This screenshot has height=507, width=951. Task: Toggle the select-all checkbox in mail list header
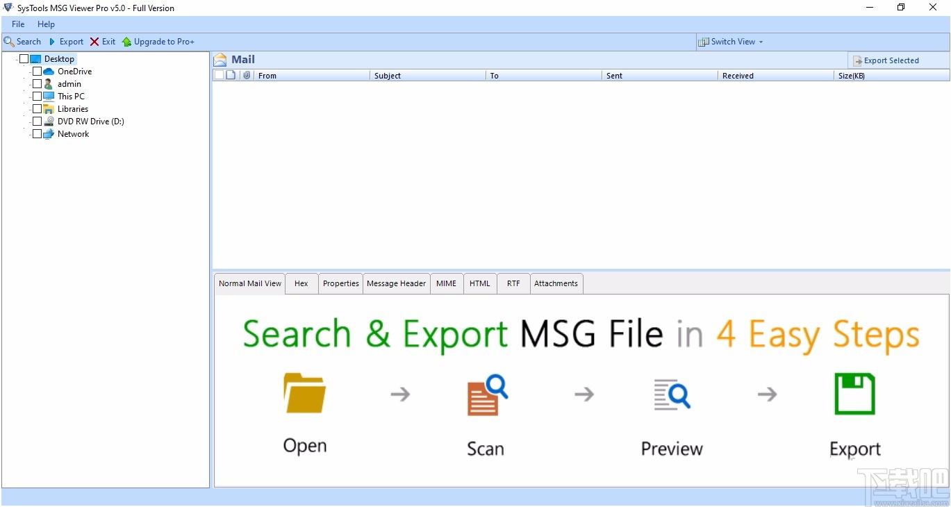220,75
